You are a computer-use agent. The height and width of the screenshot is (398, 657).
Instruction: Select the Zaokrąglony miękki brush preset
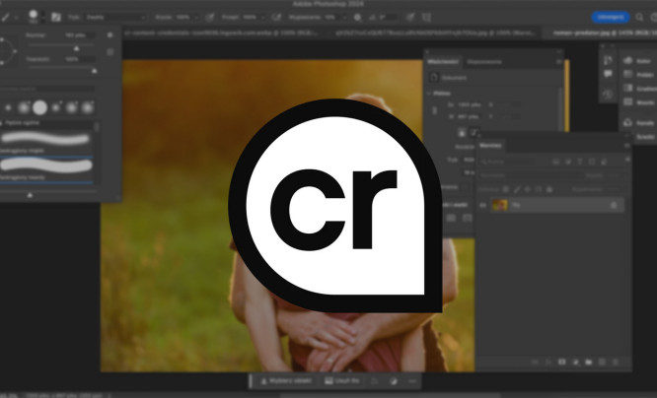pos(46,142)
